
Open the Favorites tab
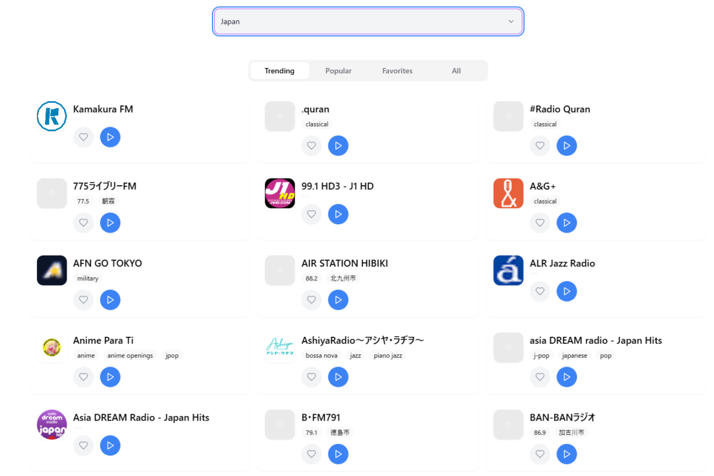coord(397,71)
